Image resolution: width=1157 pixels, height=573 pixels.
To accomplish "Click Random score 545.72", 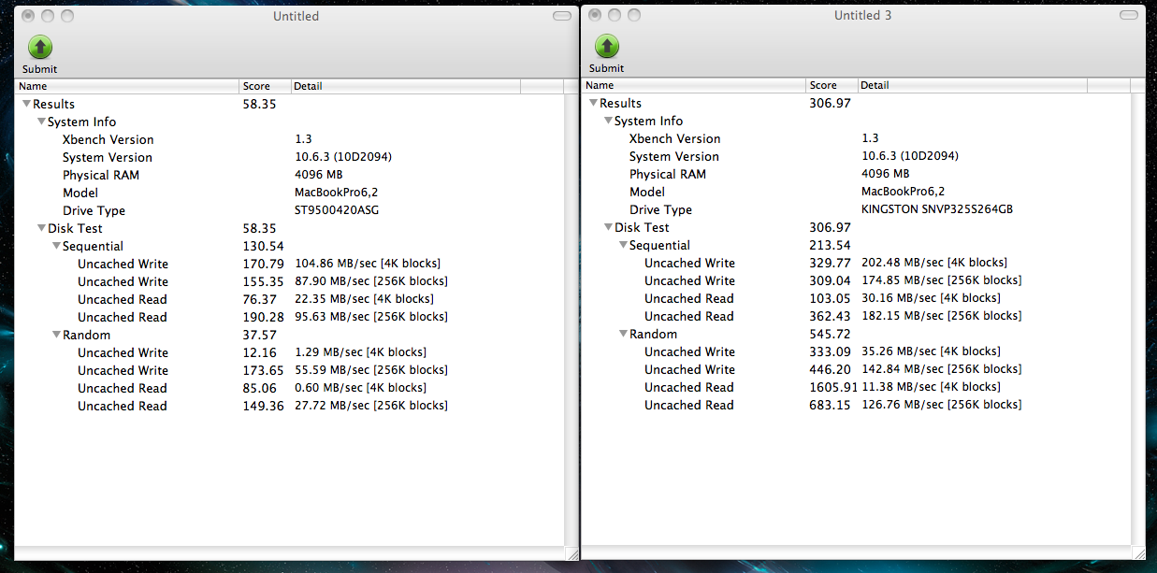I will coord(831,335).
